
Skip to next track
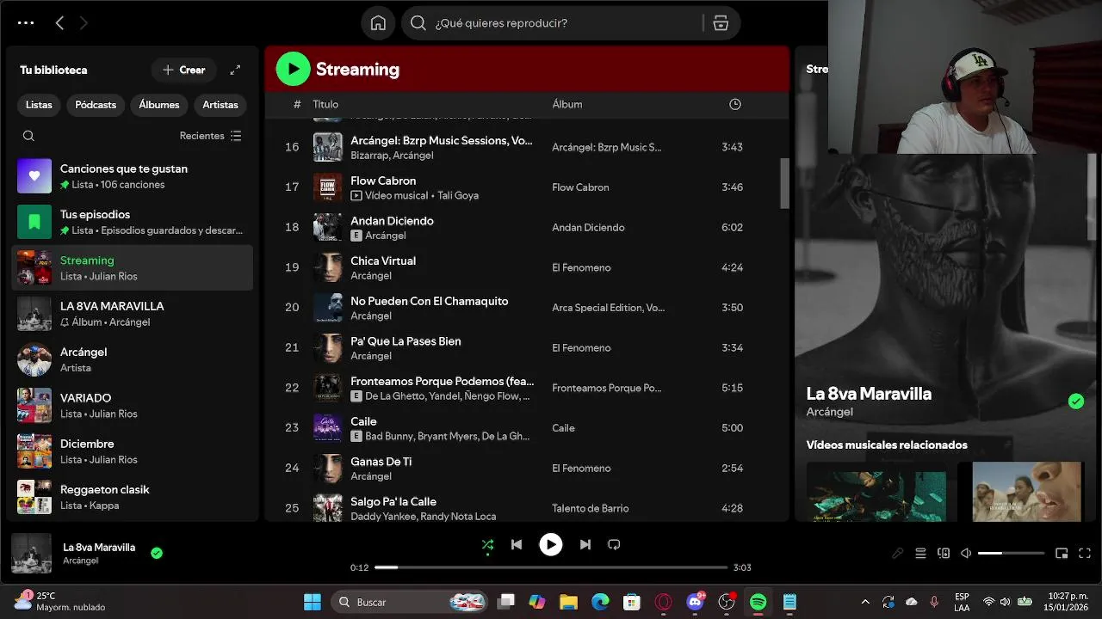(585, 544)
